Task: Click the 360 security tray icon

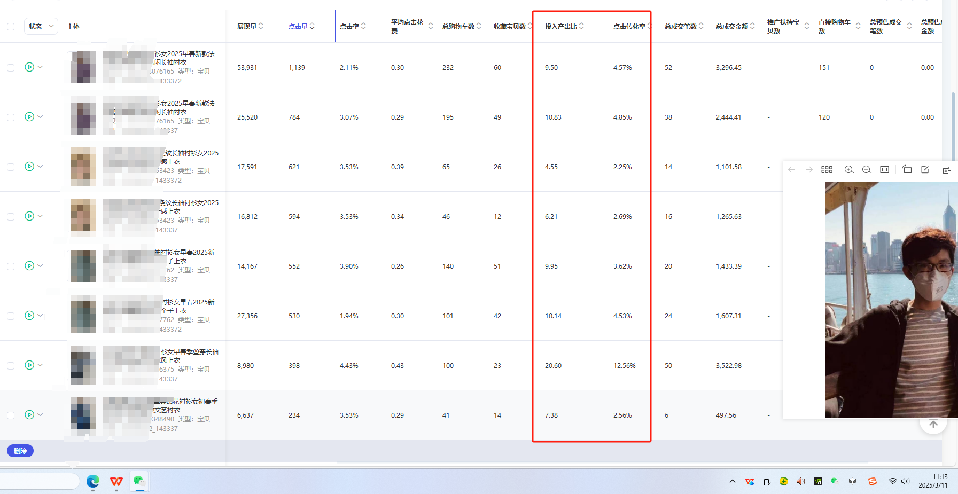Action: pyautogui.click(x=784, y=481)
